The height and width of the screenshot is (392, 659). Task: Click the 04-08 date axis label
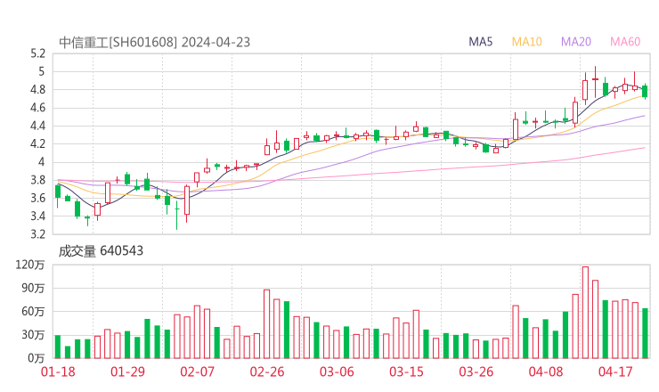(x=546, y=372)
